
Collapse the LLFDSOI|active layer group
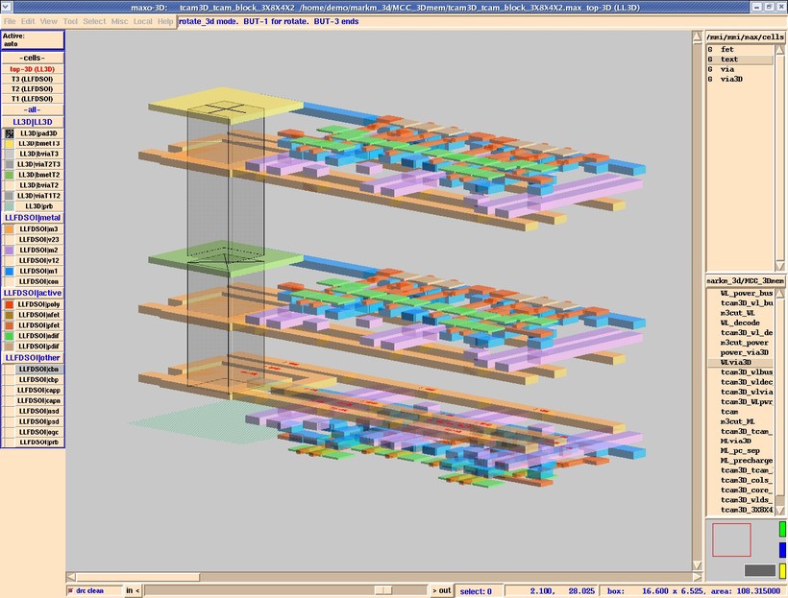[x=33, y=293]
